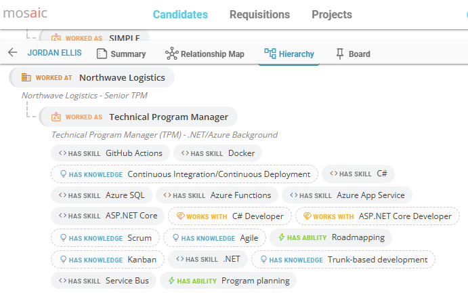Go to the Projects section
Image resolution: width=468 pixels, height=295 pixels.
(332, 14)
